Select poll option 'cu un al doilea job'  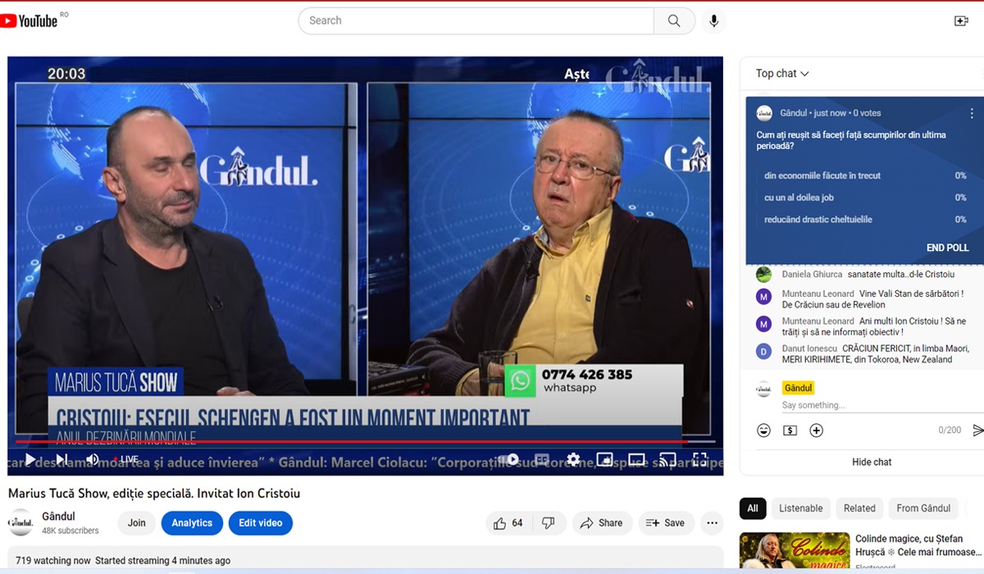[x=864, y=198]
